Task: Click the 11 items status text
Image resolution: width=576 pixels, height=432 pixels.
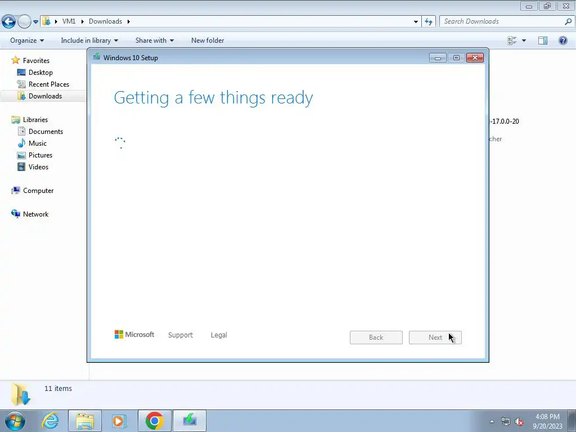Action: click(x=58, y=389)
